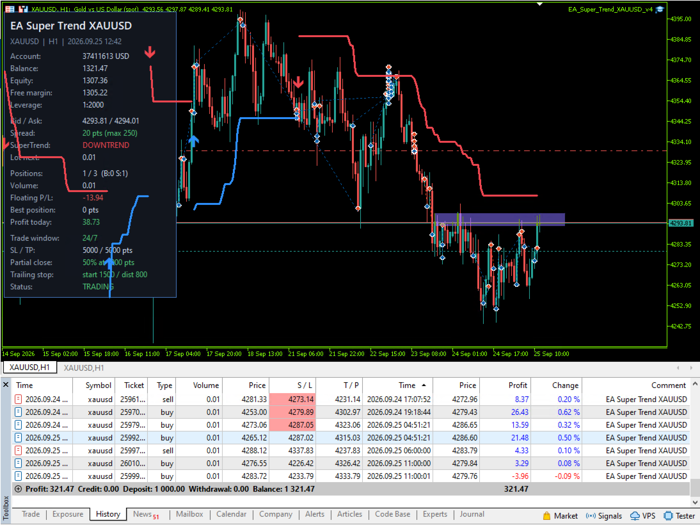700x525 pixels.
Task: Click the chart candles icon beside symbol title
Action: tap(23, 9)
